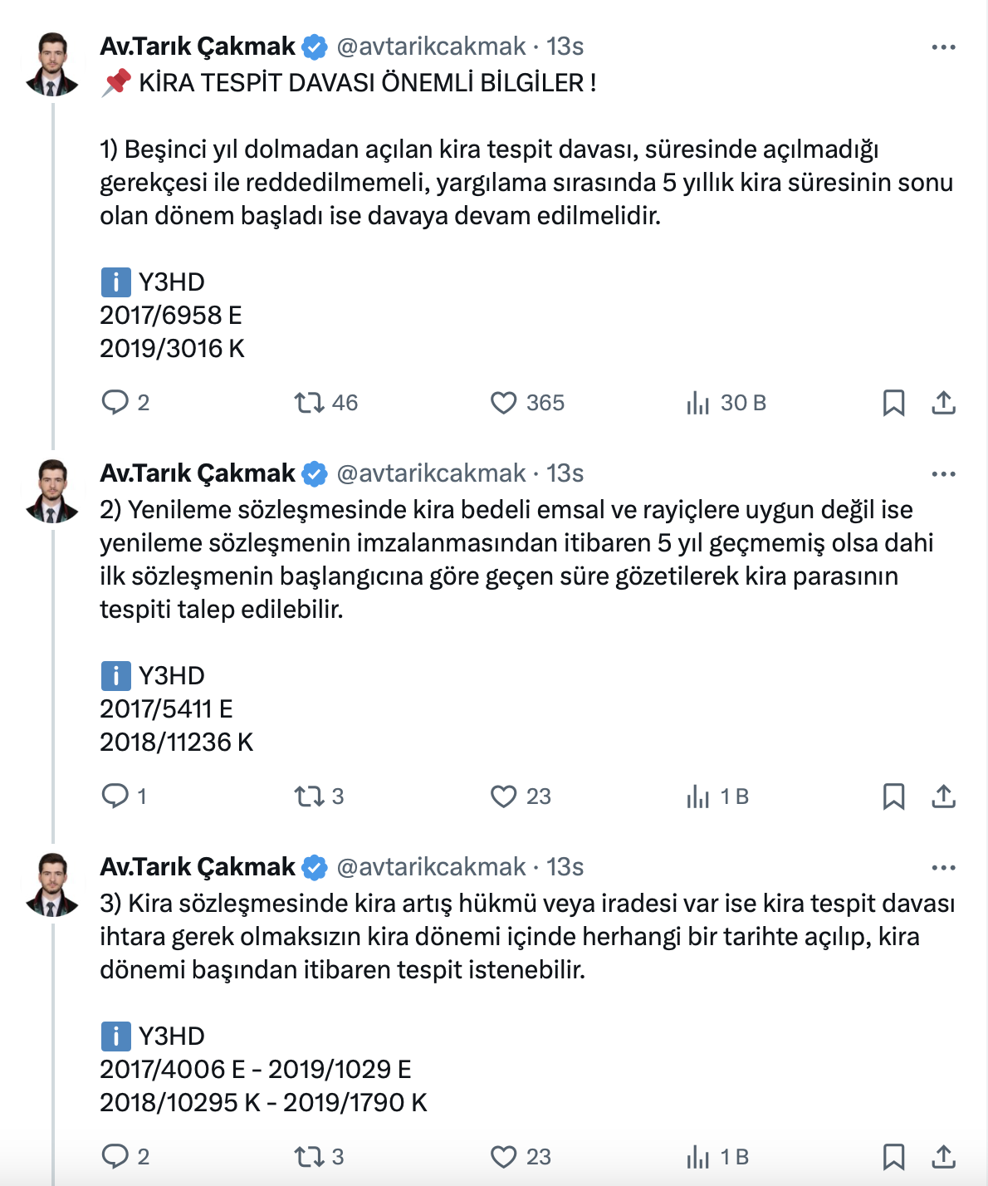Retweet the second tweet citing 2017/5411 E
Viewport: 988px width, 1186px height.
309,796
